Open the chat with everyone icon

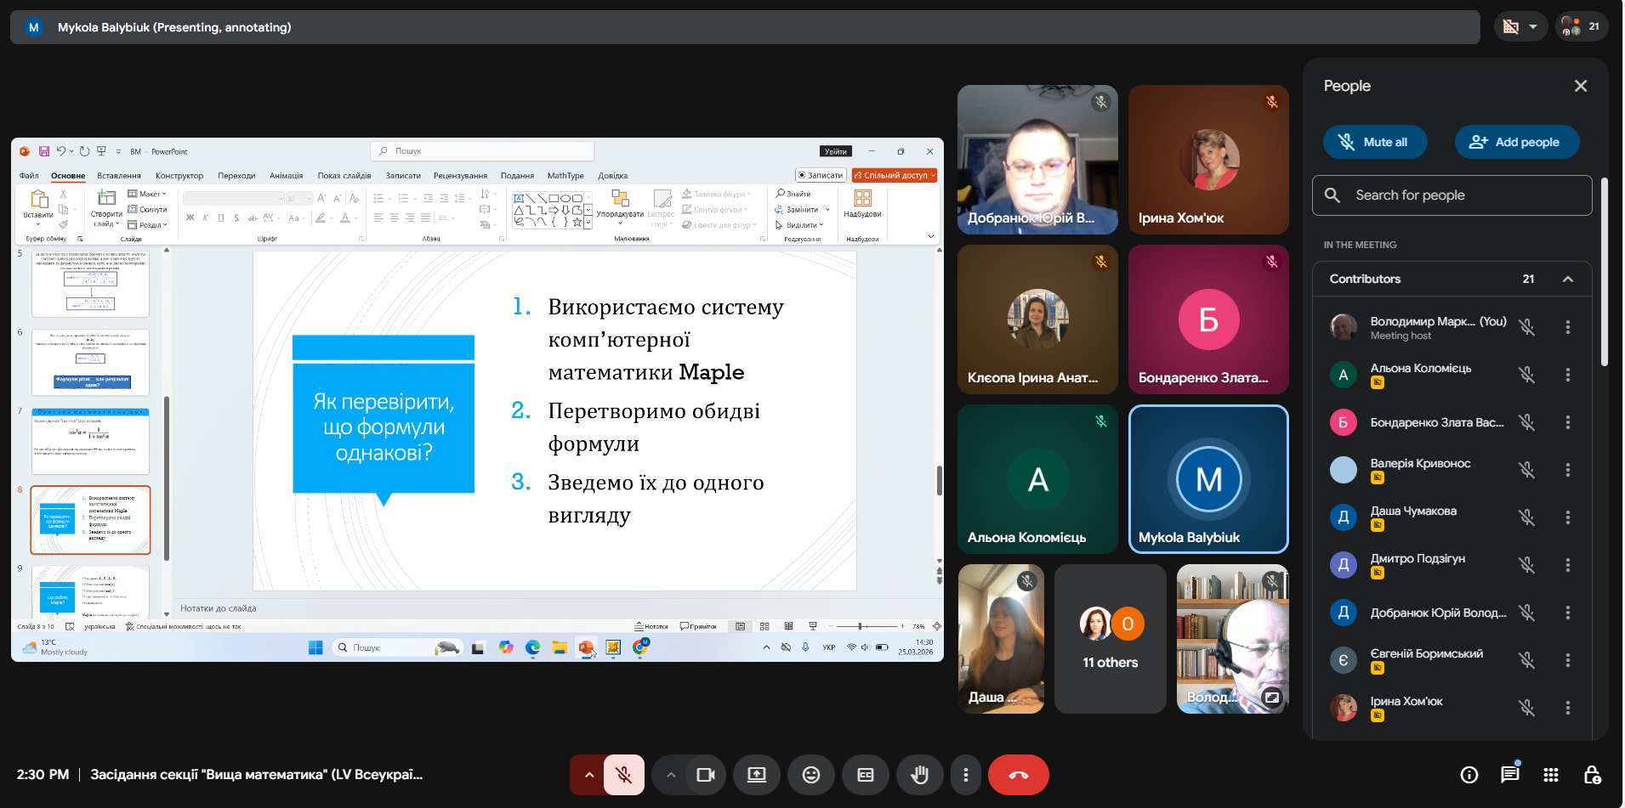click(1509, 775)
